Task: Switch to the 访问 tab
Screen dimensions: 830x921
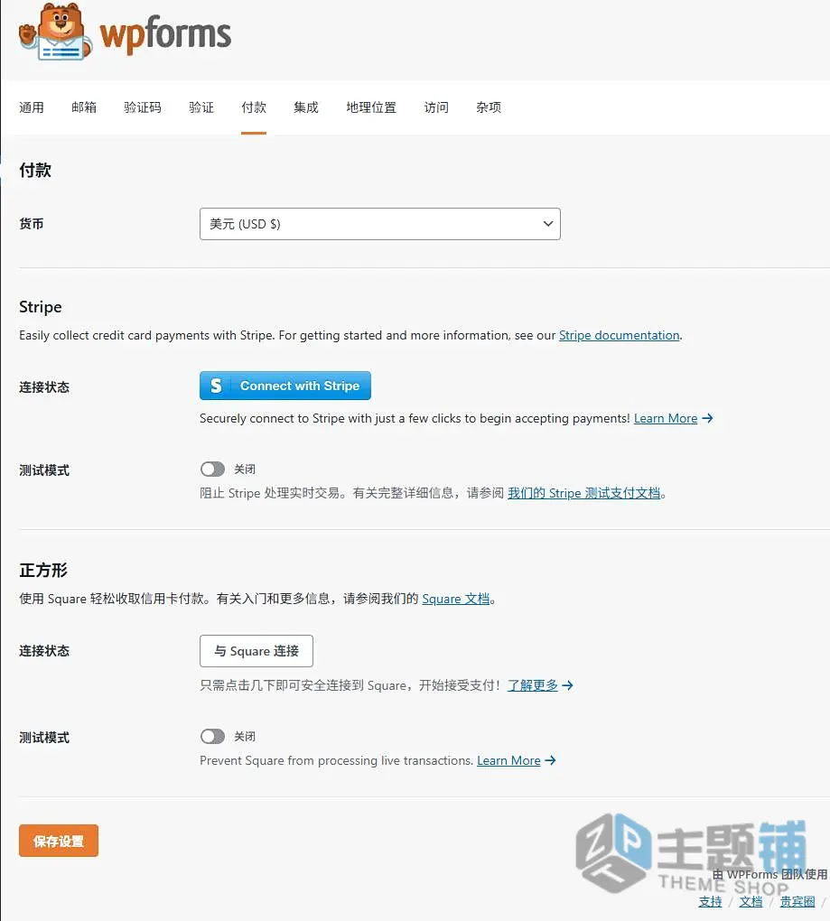Action: pos(436,107)
